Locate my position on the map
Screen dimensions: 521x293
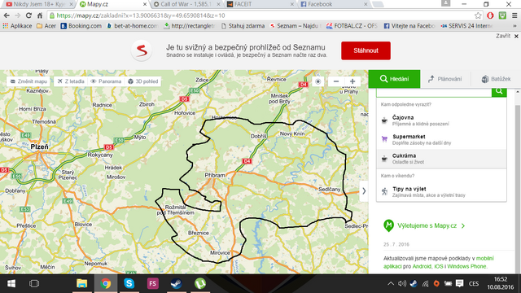click(x=318, y=81)
